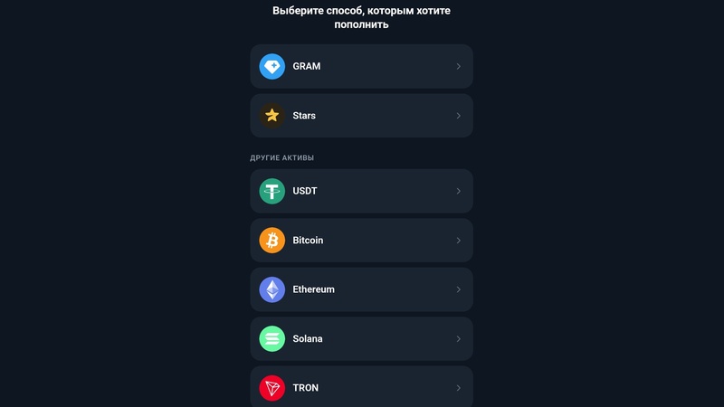The image size is (724, 407).
Task: Click the blue GRAM diamond icon
Action: point(272,66)
